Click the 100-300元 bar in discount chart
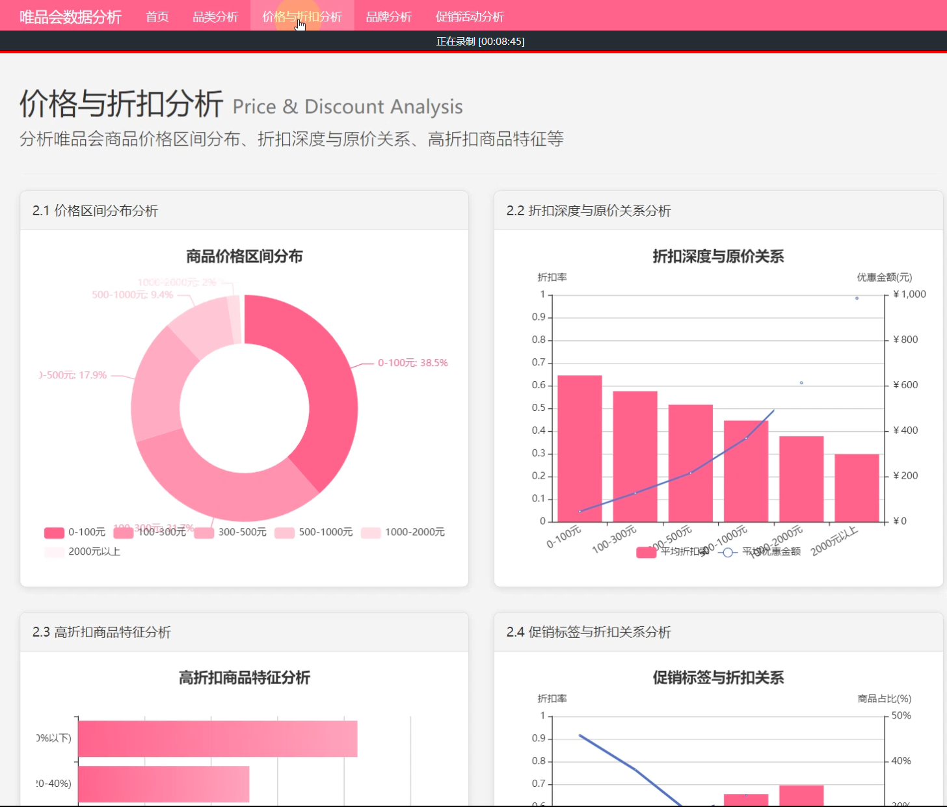947x807 pixels. [x=635, y=456]
